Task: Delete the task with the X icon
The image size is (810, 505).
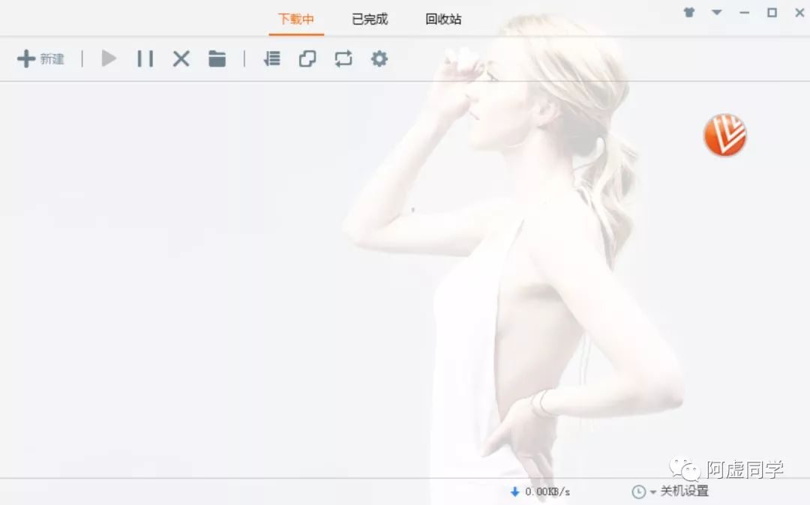Action: pyautogui.click(x=181, y=58)
